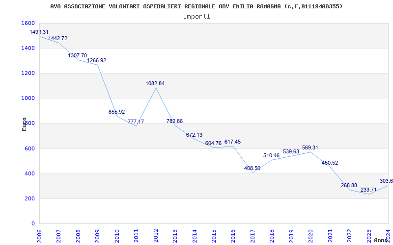Image resolution: width=393 pixels, height=245 pixels.
Task: Select the 268.88 data label
Action: tap(349, 186)
